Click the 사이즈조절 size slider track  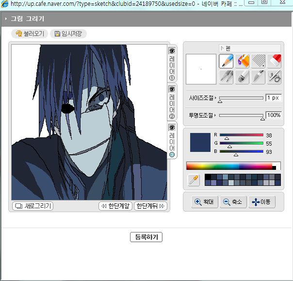coord(241,98)
